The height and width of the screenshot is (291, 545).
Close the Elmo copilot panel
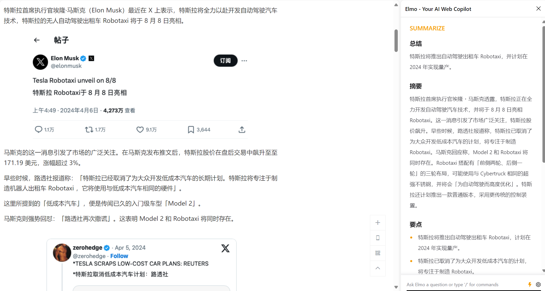(539, 9)
